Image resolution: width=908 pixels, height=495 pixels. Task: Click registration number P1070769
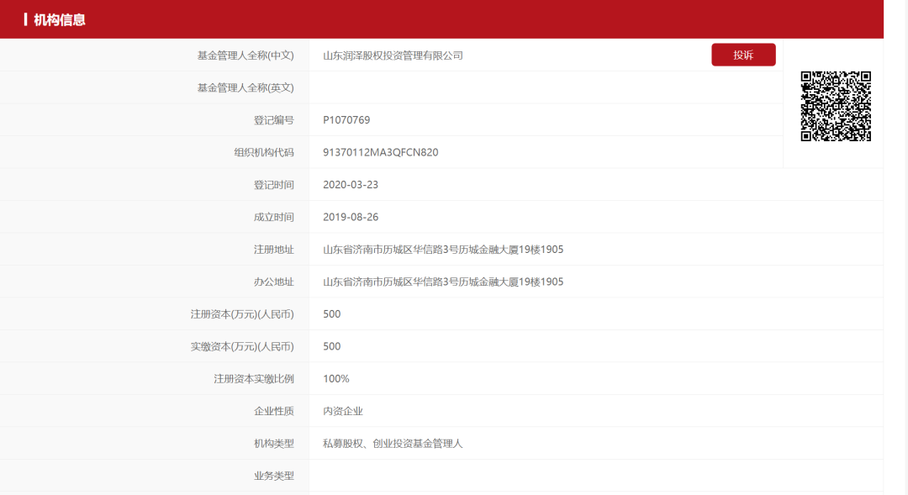346,120
